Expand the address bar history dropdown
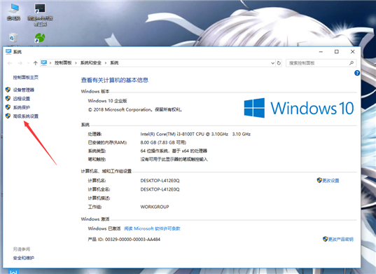The height and width of the screenshot is (274, 376). click(272, 63)
